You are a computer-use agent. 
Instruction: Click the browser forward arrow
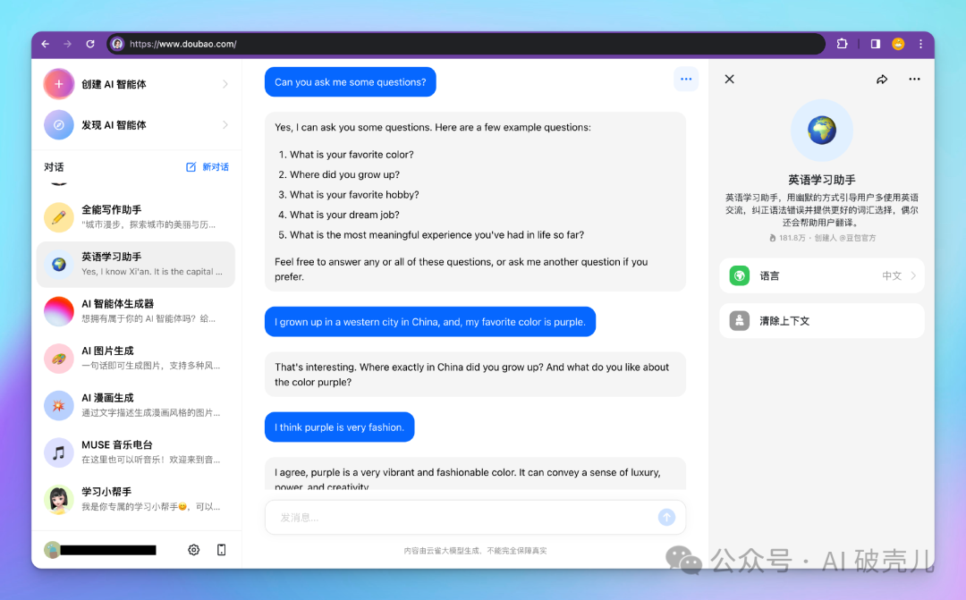(x=68, y=44)
